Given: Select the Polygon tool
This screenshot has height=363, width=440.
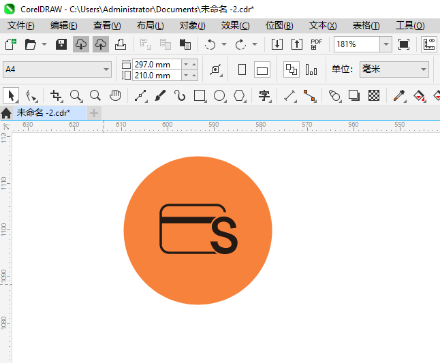Looking at the screenshot, I should click(x=239, y=95).
